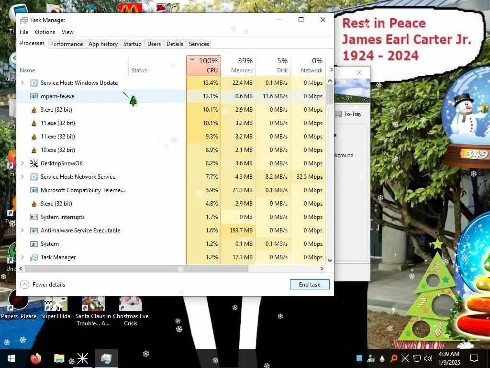The image size is (490, 368).
Task: Click the vertical scrollbar up arrow
Action: (330, 80)
